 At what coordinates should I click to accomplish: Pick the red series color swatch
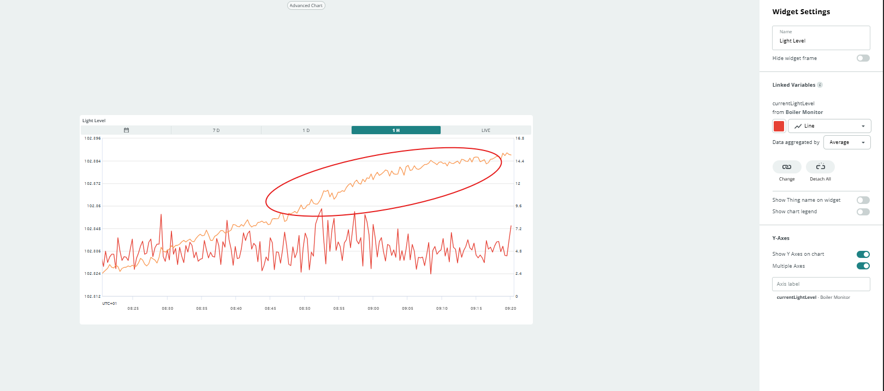[779, 126]
